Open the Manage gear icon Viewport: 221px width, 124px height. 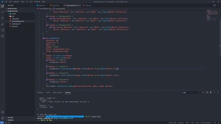(x=2, y=118)
